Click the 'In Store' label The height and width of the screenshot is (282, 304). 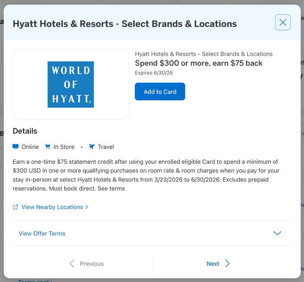click(64, 147)
